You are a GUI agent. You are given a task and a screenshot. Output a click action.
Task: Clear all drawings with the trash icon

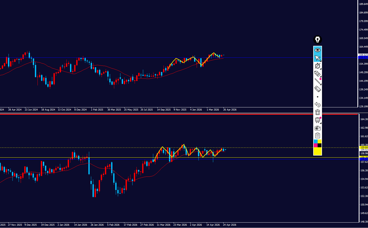[x=317, y=112]
